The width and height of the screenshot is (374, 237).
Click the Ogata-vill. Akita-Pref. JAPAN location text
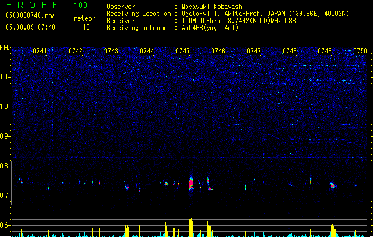[265, 14]
